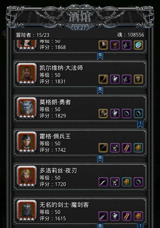Click the team 1 flag under 莫格朗·勇者
Viewport: 160px width, 228px height.
[140, 124]
